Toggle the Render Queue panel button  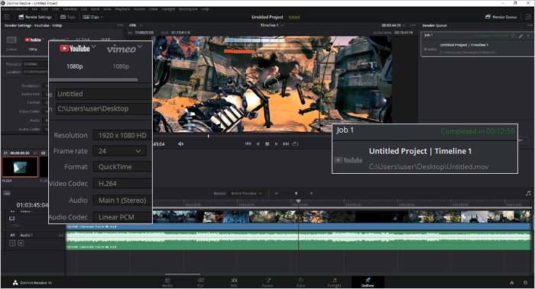501,17
